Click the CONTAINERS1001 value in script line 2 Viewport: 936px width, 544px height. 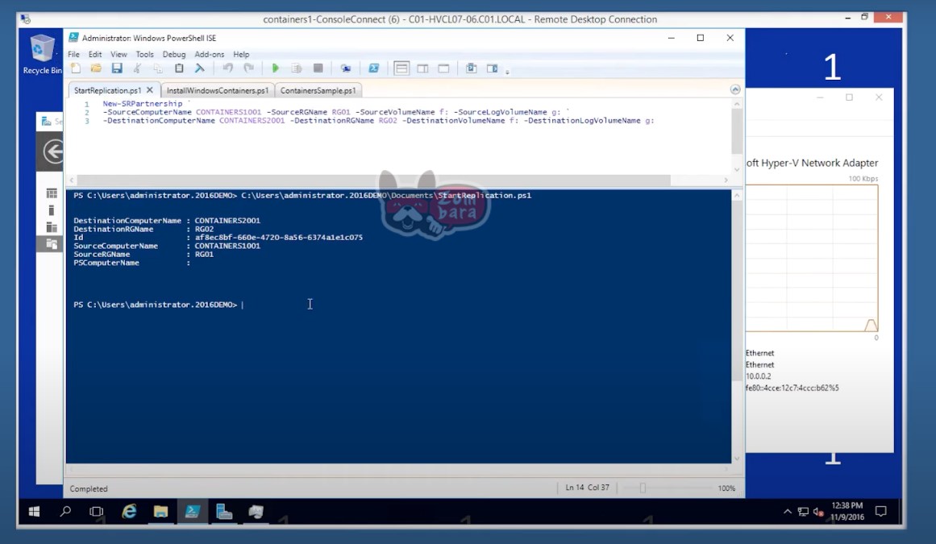(x=229, y=112)
